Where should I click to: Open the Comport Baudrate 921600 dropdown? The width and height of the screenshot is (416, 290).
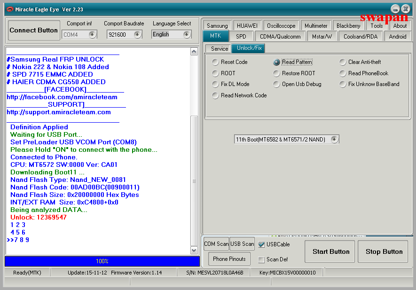coord(137,34)
